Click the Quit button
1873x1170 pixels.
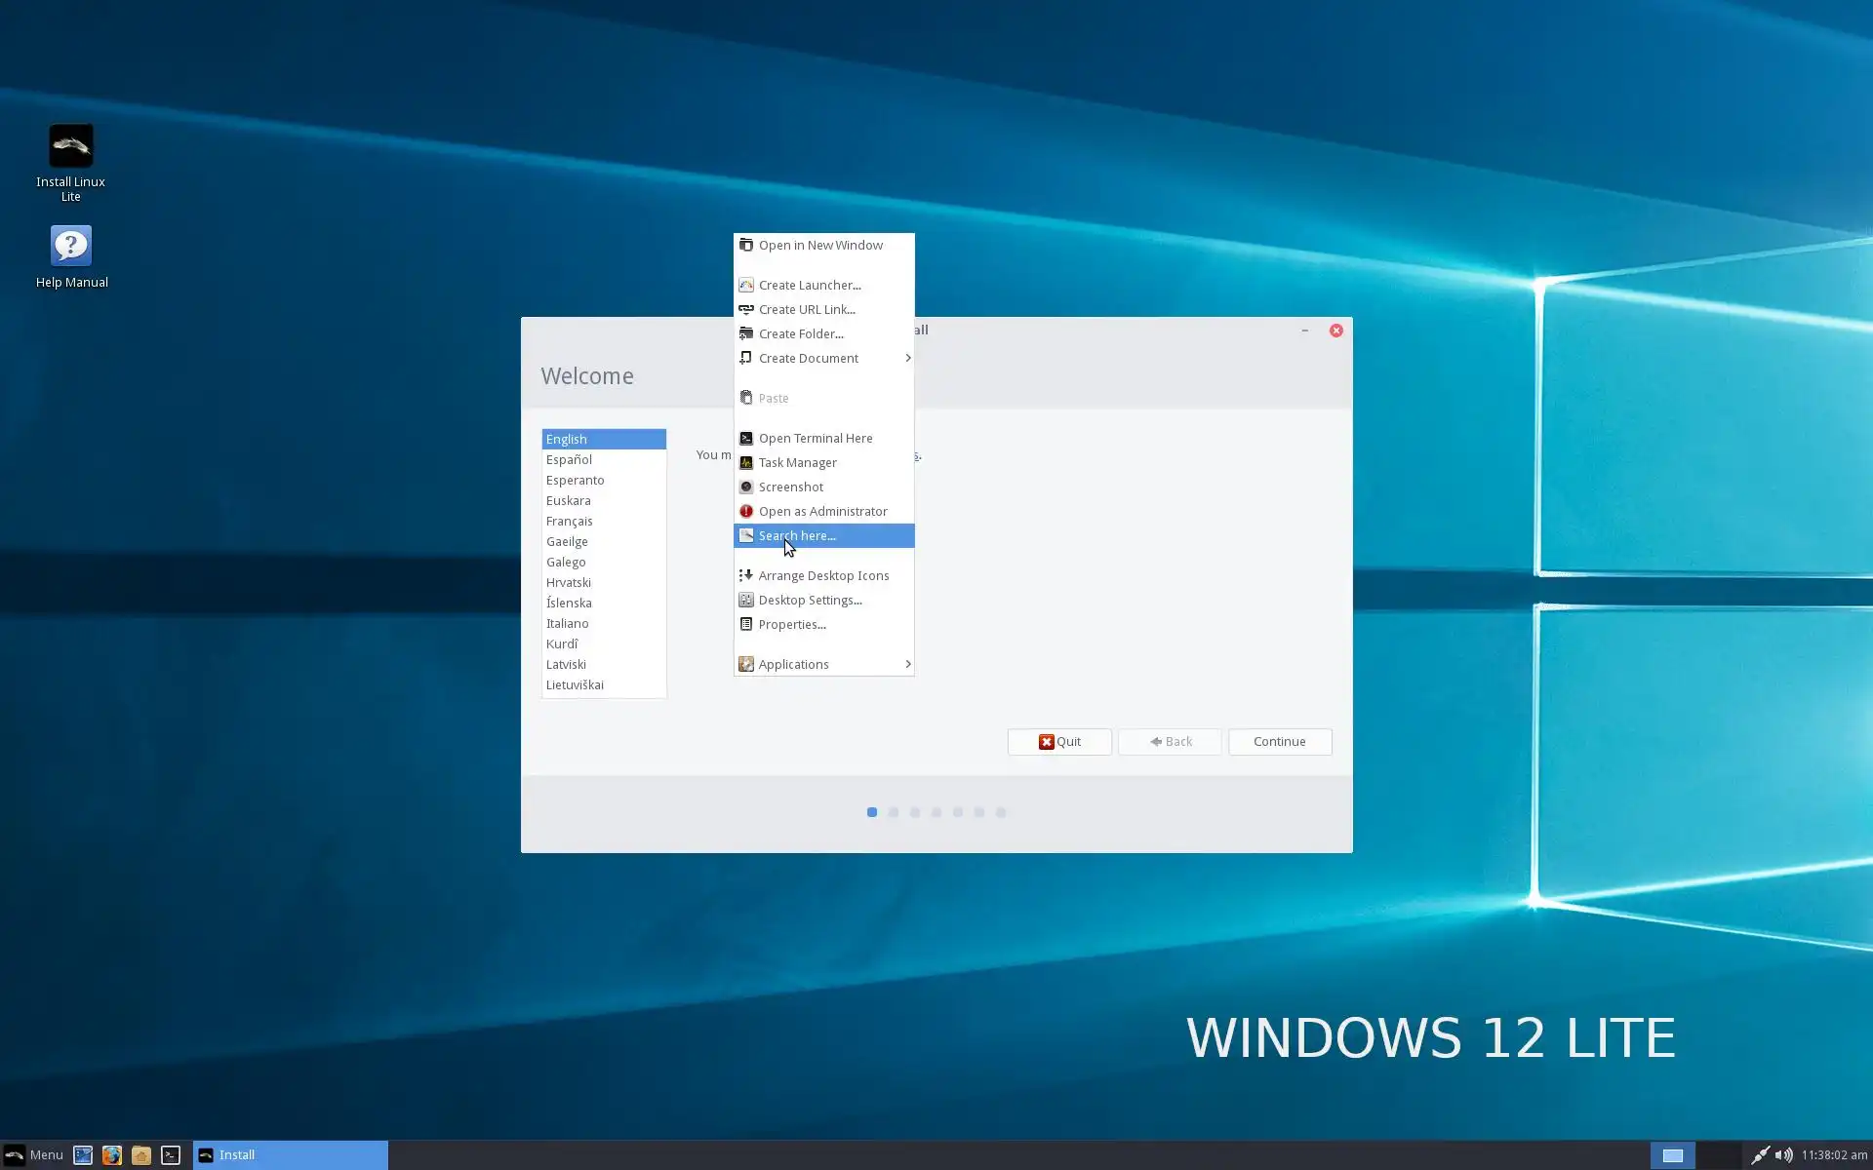(x=1059, y=741)
